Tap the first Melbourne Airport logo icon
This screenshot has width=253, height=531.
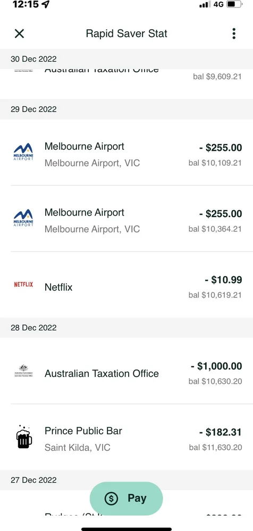coord(23,152)
